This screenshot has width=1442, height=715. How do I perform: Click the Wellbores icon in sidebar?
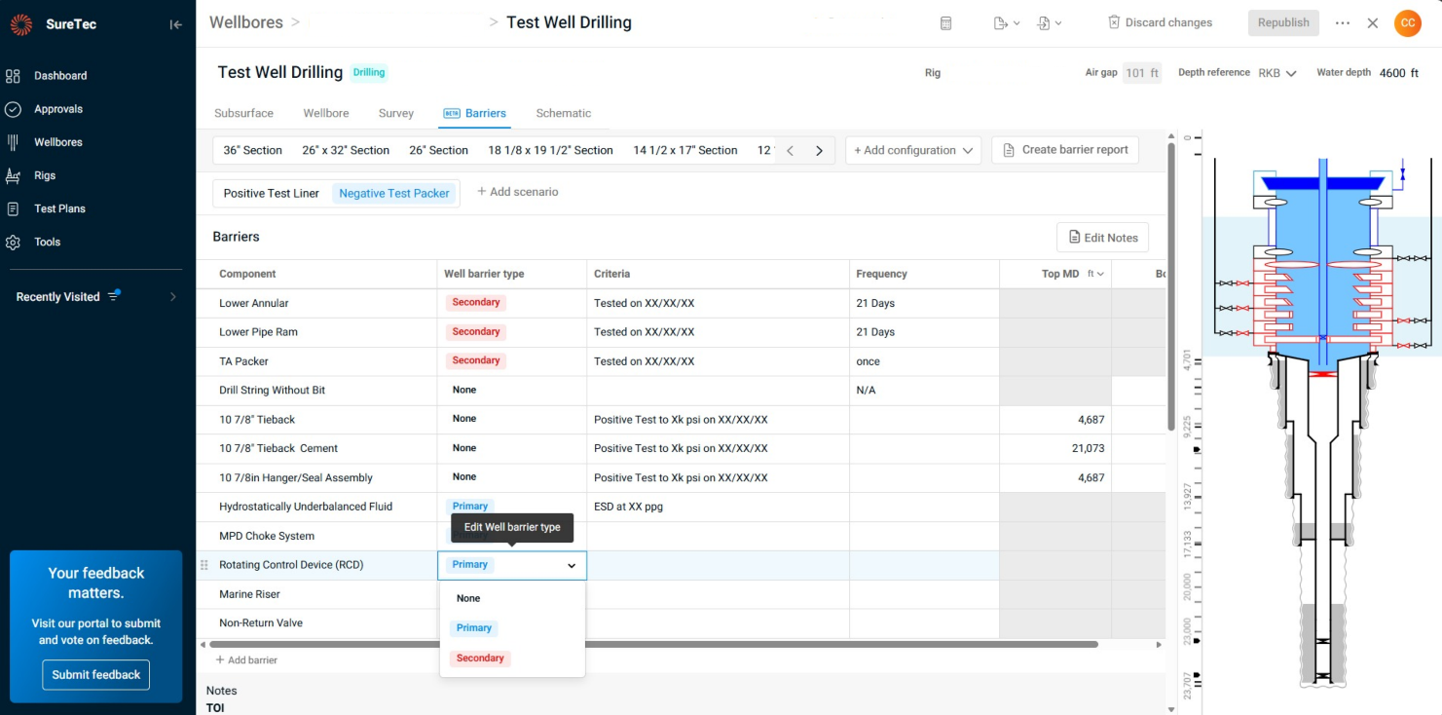coord(13,142)
